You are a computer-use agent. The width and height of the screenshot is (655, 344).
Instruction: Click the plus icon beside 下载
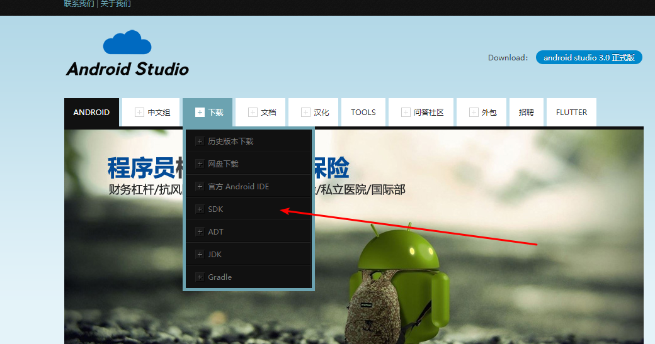[200, 112]
